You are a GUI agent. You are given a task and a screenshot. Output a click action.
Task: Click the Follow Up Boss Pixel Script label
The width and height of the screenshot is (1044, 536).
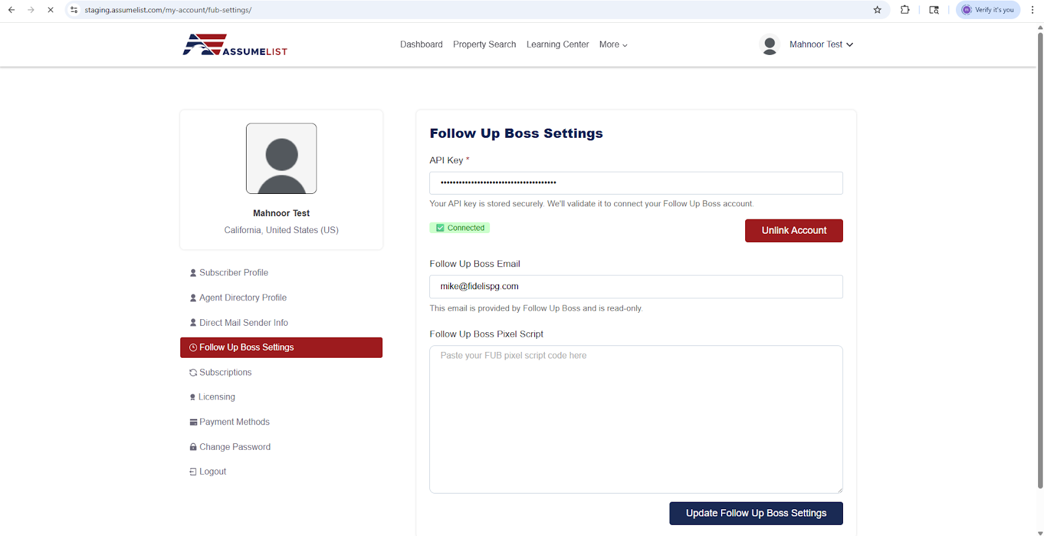pyautogui.click(x=486, y=334)
